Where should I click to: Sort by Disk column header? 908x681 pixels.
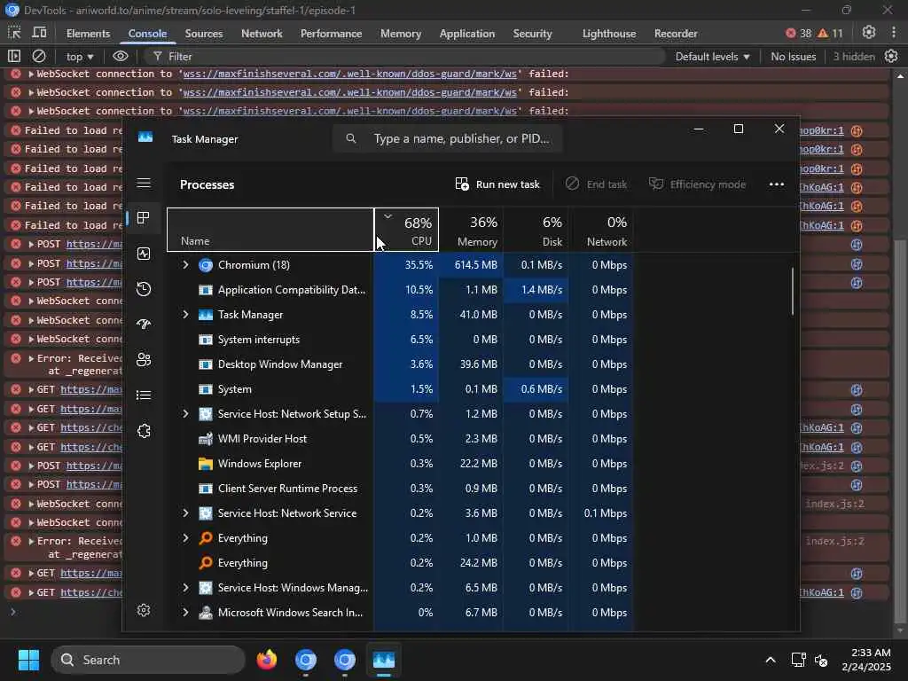click(x=536, y=230)
